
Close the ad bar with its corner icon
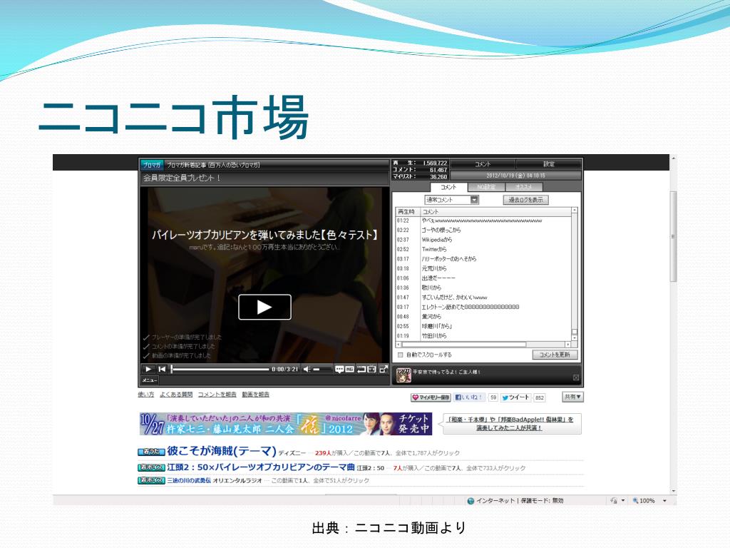576,378
